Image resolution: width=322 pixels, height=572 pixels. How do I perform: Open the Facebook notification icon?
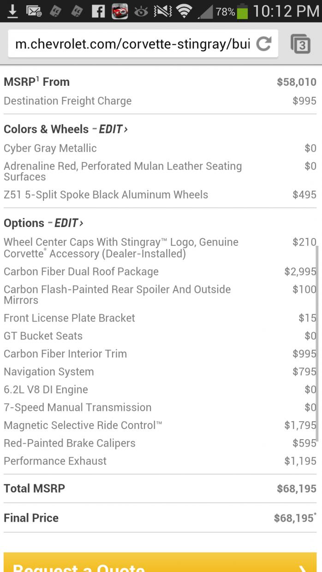99,12
